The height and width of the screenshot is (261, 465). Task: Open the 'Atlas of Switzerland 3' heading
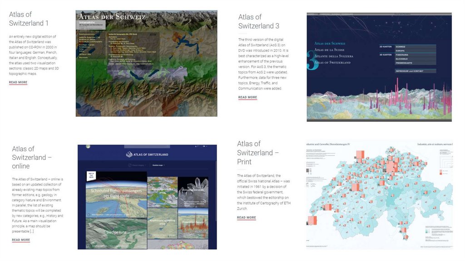(259, 21)
